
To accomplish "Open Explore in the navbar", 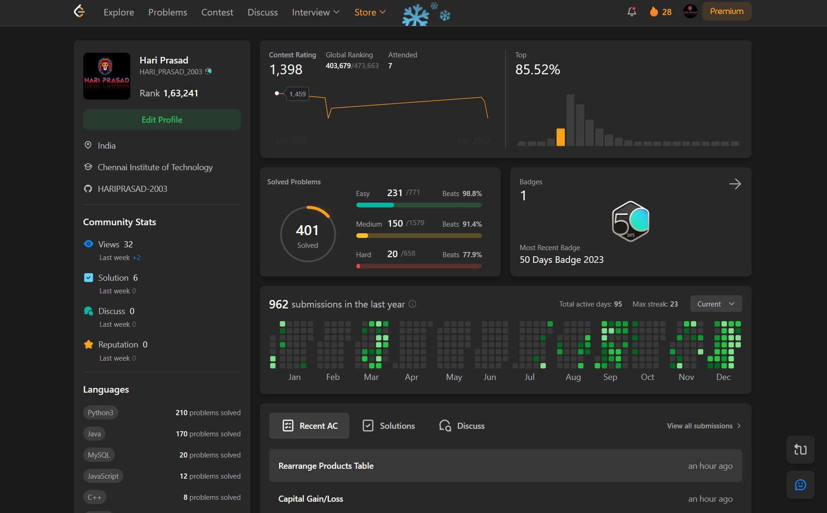I will 119,12.
